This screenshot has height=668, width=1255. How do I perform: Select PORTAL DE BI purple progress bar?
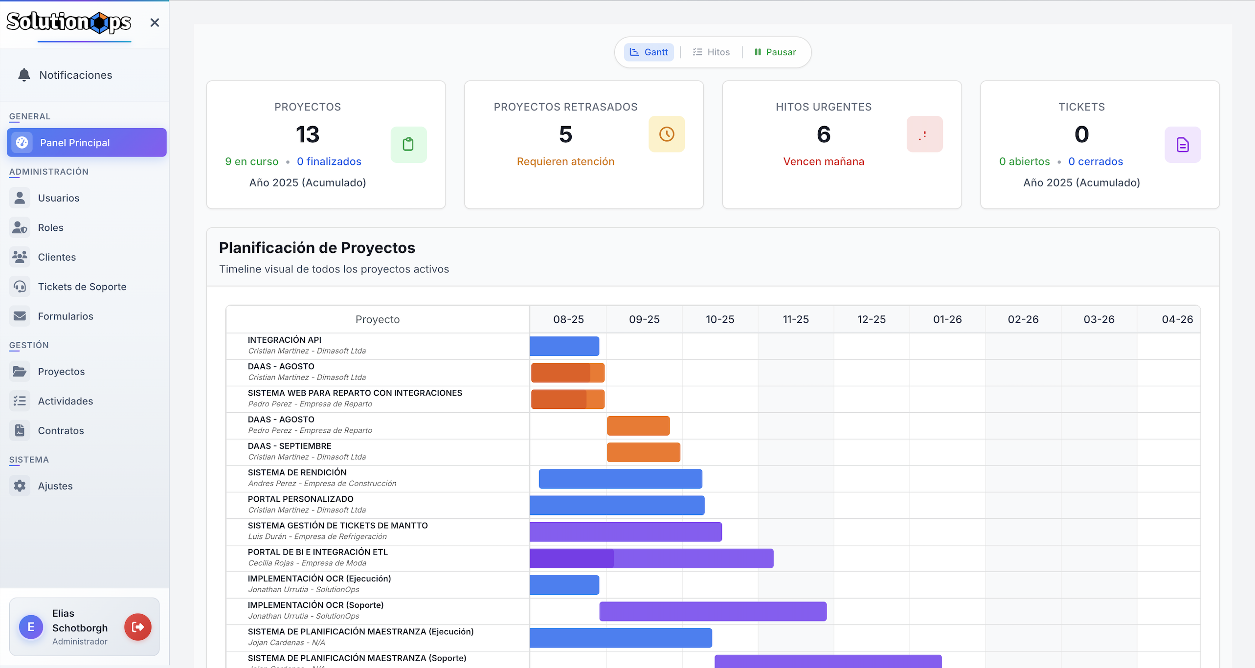click(651, 558)
